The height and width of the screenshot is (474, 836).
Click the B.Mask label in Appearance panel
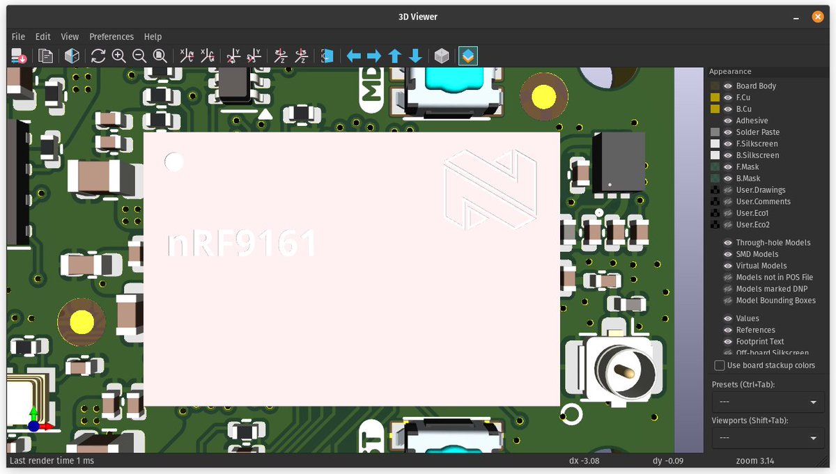[x=748, y=179]
